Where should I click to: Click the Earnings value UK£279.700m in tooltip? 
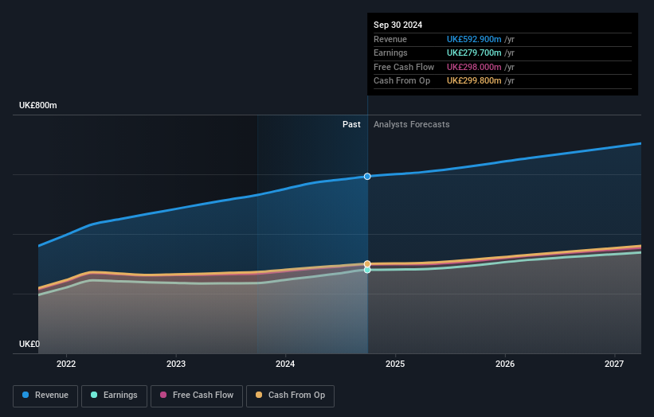(x=474, y=53)
